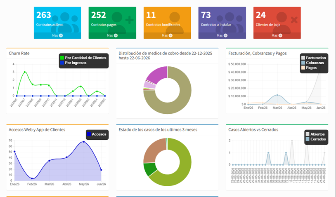Toggle Cobranzas series in legend
This screenshot has height=197, width=336.
(x=303, y=63)
